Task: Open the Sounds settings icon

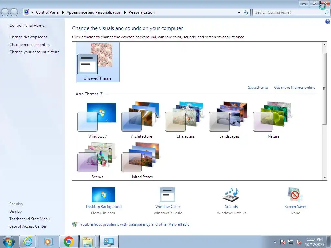Action: (231, 195)
